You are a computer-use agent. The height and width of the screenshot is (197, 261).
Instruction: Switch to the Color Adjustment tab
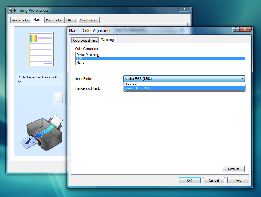[85, 40]
